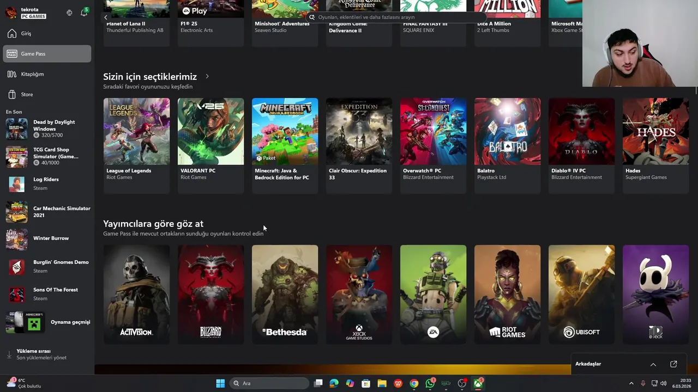Launch Microsoft Edge from taskbar

click(334, 383)
